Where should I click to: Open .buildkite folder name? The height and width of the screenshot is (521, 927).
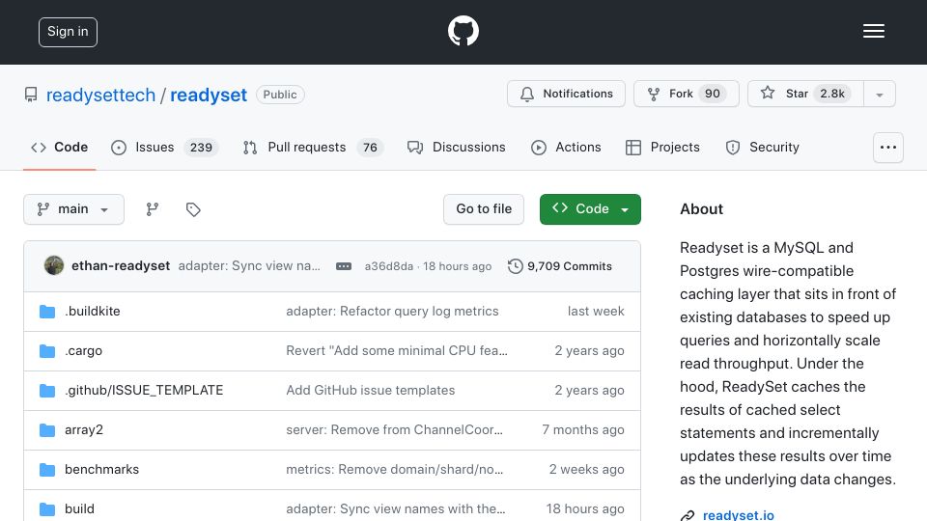click(93, 312)
